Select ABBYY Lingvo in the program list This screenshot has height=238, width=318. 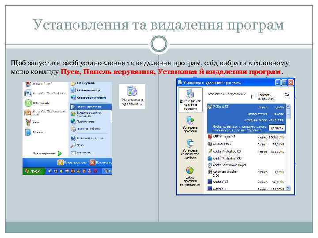246,137
